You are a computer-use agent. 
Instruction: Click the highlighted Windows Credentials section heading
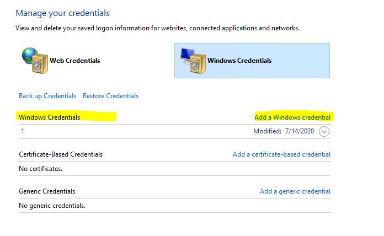pyautogui.click(x=50, y=117)
